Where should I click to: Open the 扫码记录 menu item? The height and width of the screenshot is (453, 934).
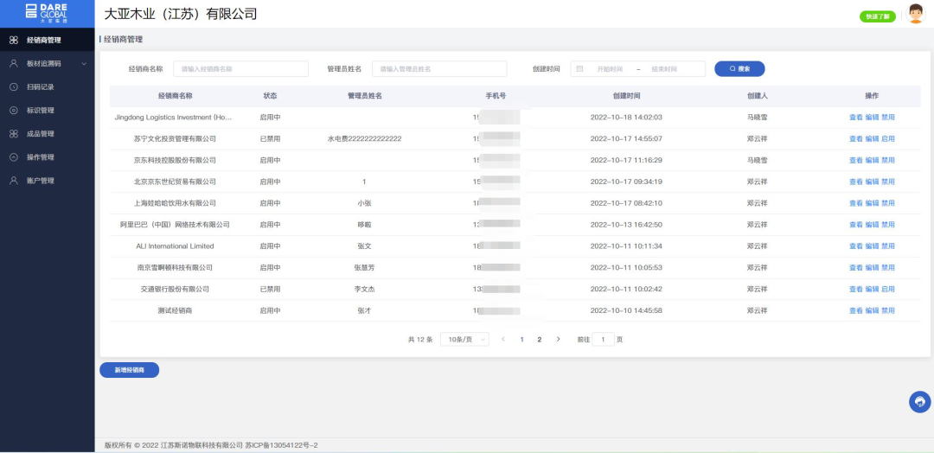[x=47, y=87]
